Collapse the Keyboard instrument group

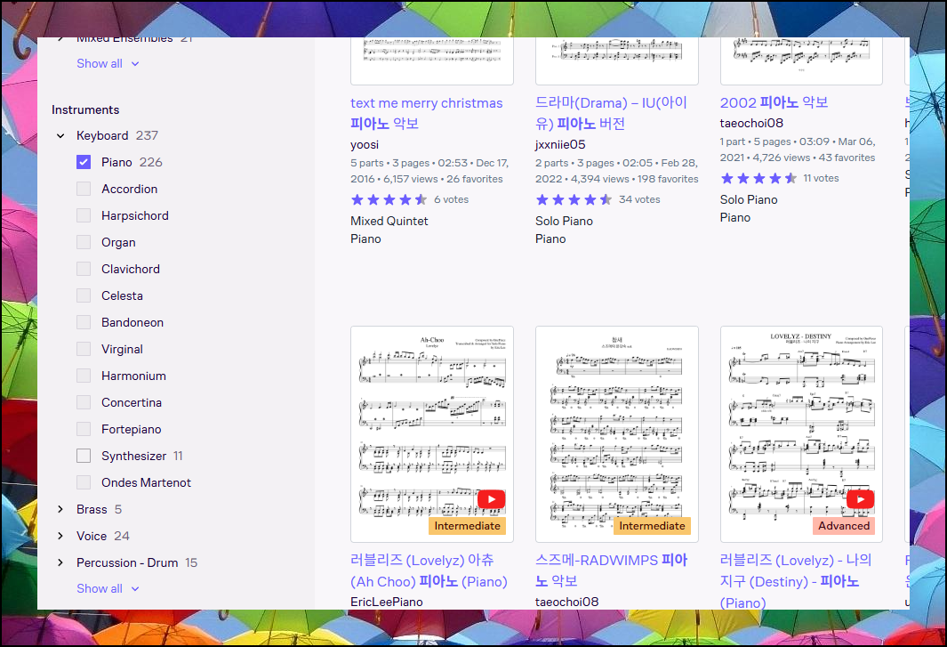(60, 135)
